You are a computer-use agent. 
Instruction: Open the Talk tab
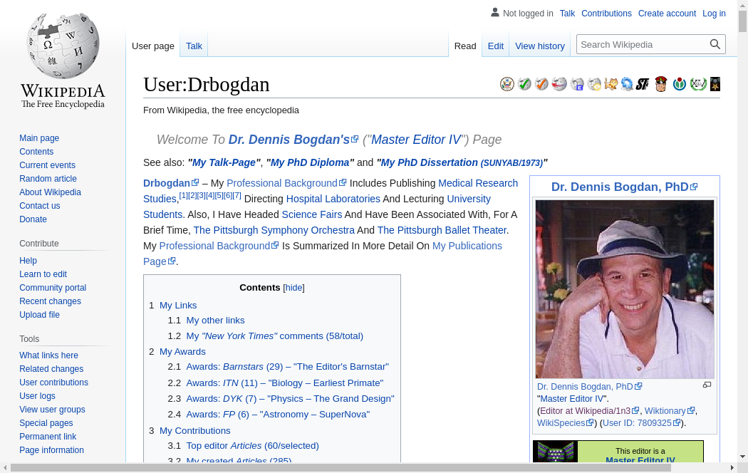194,46
